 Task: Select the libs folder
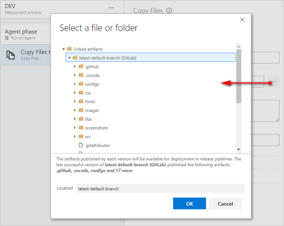[88, 119]
